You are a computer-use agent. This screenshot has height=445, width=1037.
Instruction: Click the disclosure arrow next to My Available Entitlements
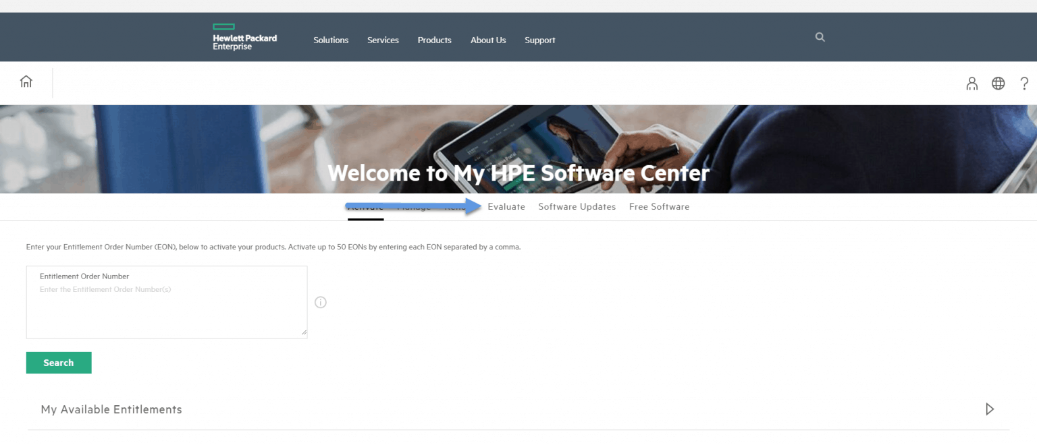(990, 409)
